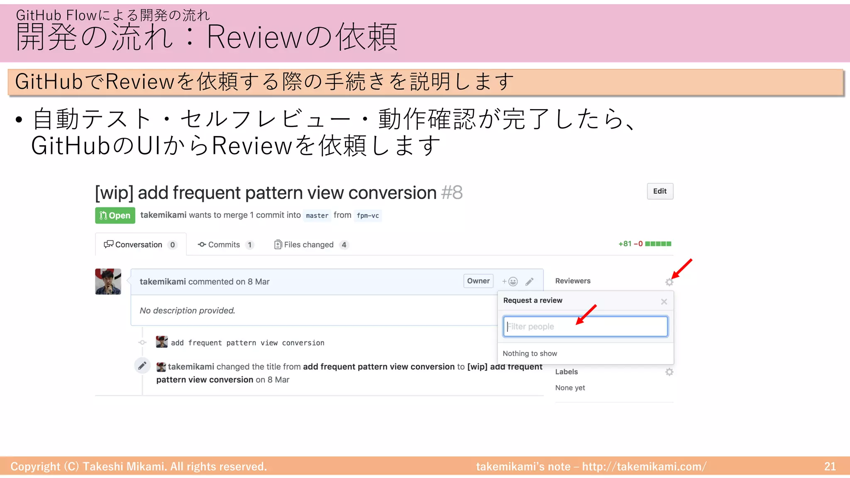Click the fpm-vc branch label
The image size is (850, 478).
click(x=368, y=215)
